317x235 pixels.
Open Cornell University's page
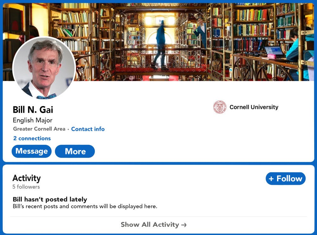point(254,107)
